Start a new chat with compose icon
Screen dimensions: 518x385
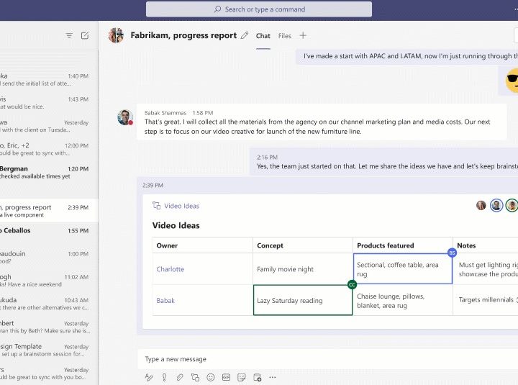click(x=85, y=35)
